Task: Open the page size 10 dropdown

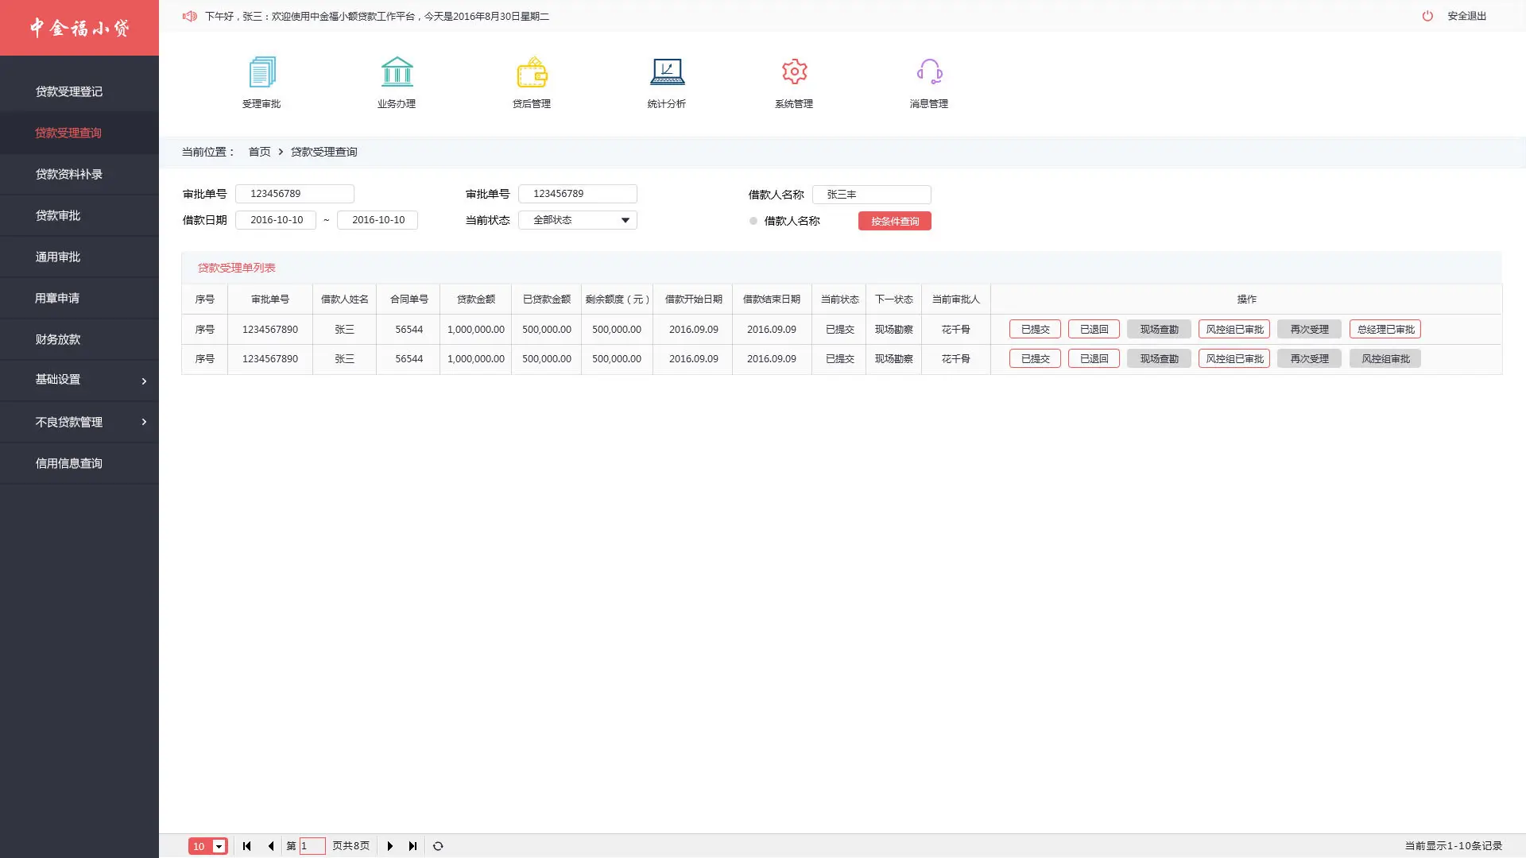Action: coord(208,846)
